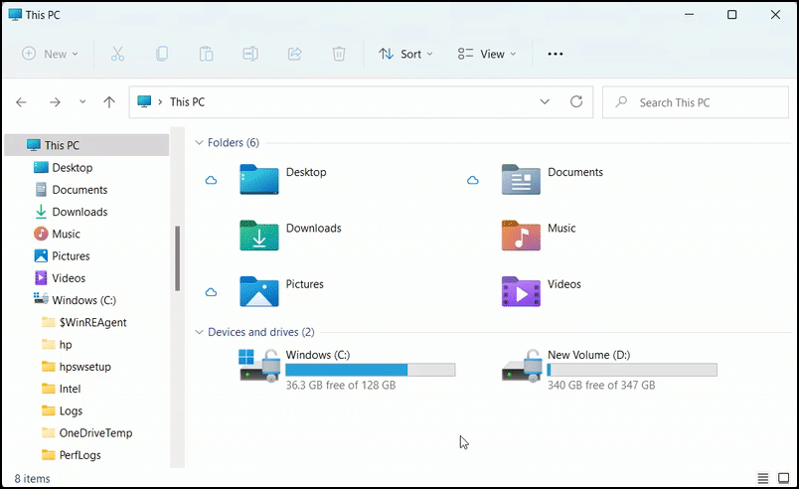The width and height of the screenshot is (799, 489).
Task: Select Downloads in the navigation pane
Action: point(80,212)
